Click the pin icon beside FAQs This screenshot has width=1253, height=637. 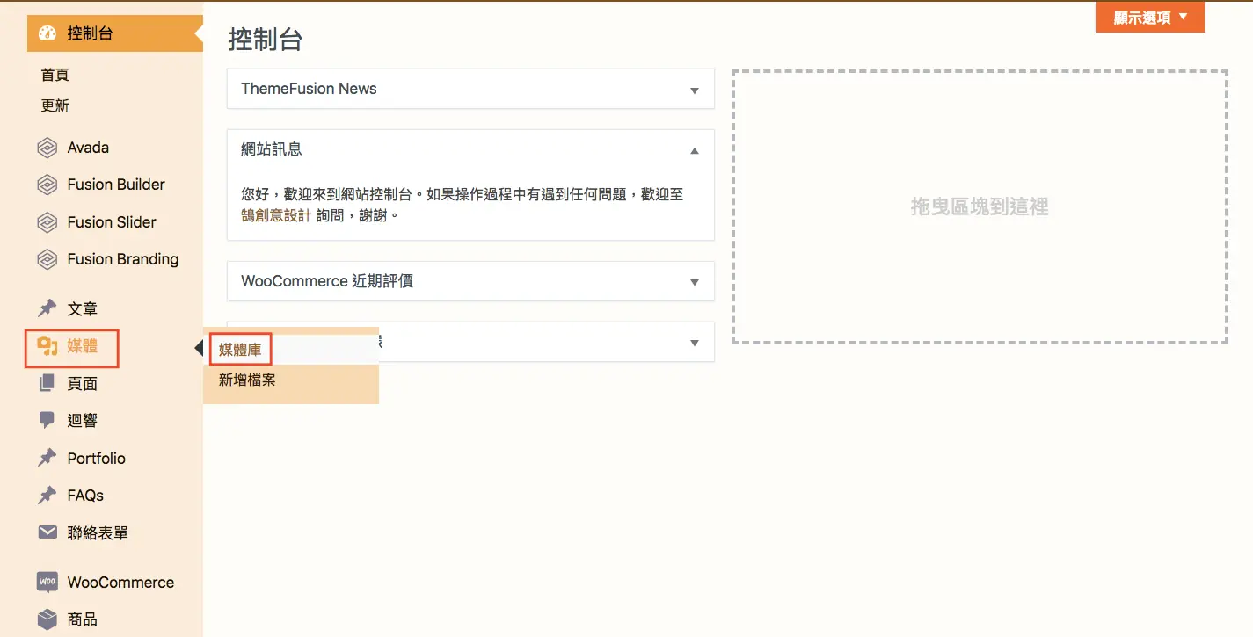pos(47,495)
